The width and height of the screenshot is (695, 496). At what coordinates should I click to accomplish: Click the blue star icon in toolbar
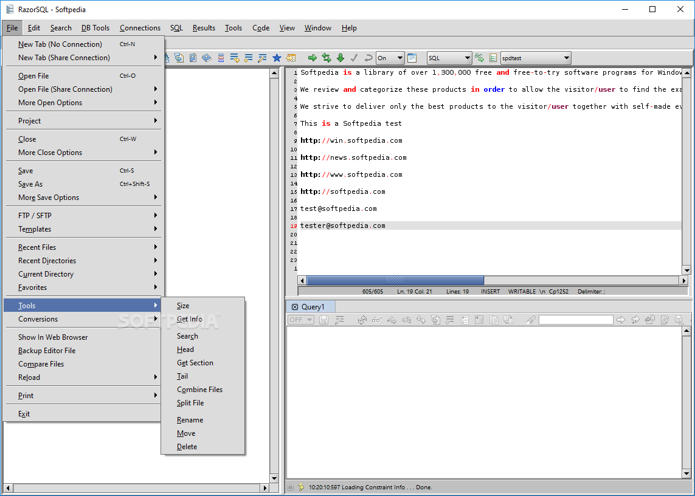coord(277,58)
